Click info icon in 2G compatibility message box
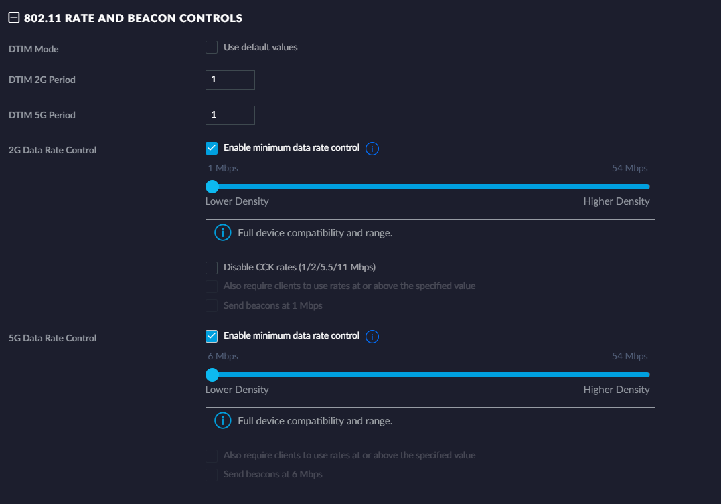The height and width of the screenshot is (504, 721). 222,233
